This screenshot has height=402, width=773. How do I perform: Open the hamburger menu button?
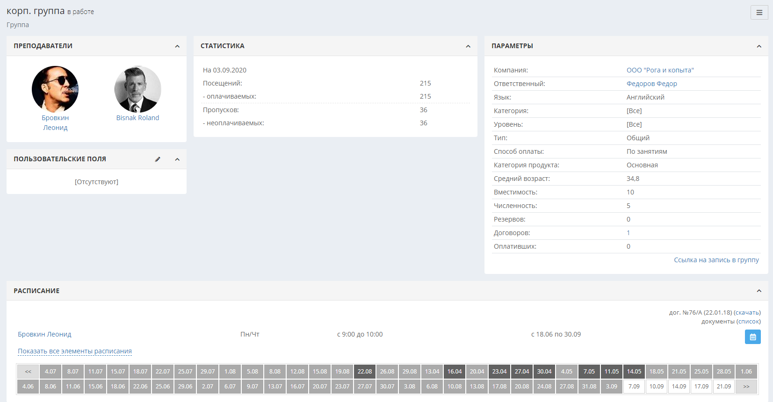click(x=759, y=13)
